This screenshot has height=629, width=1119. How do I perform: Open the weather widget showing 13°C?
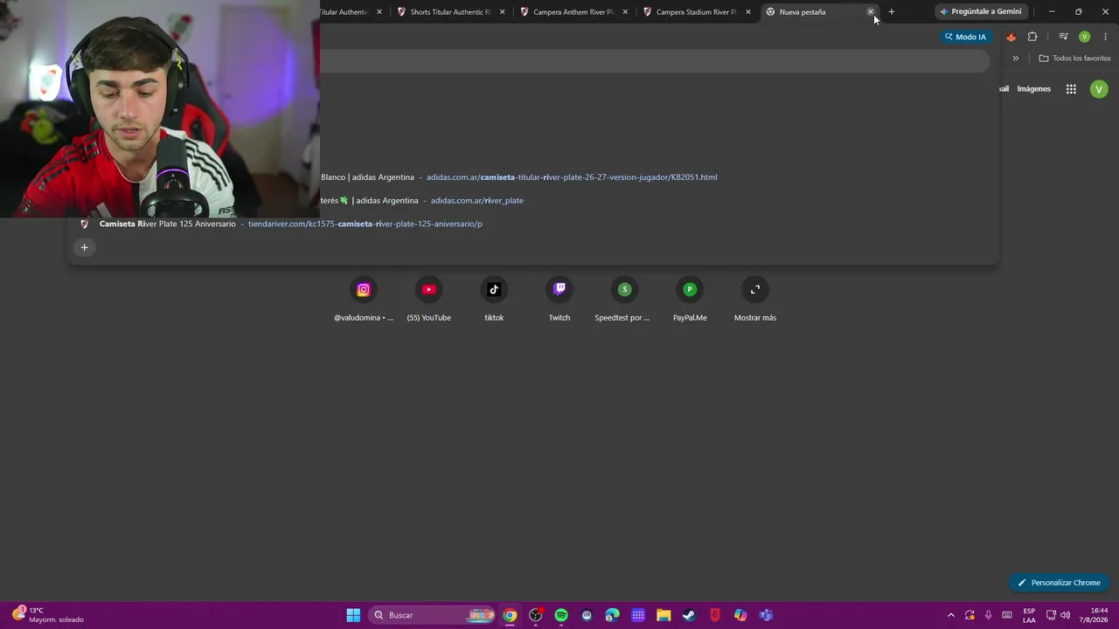pyautogui.click(x=48, y=615)
